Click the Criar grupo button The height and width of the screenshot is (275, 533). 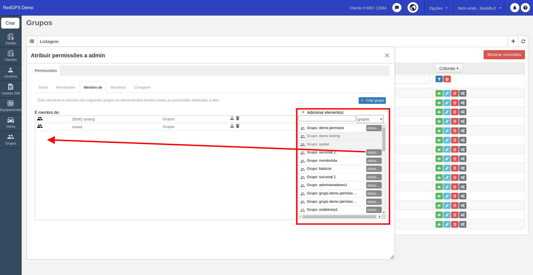pyautogui.click(x=372, y=101)
